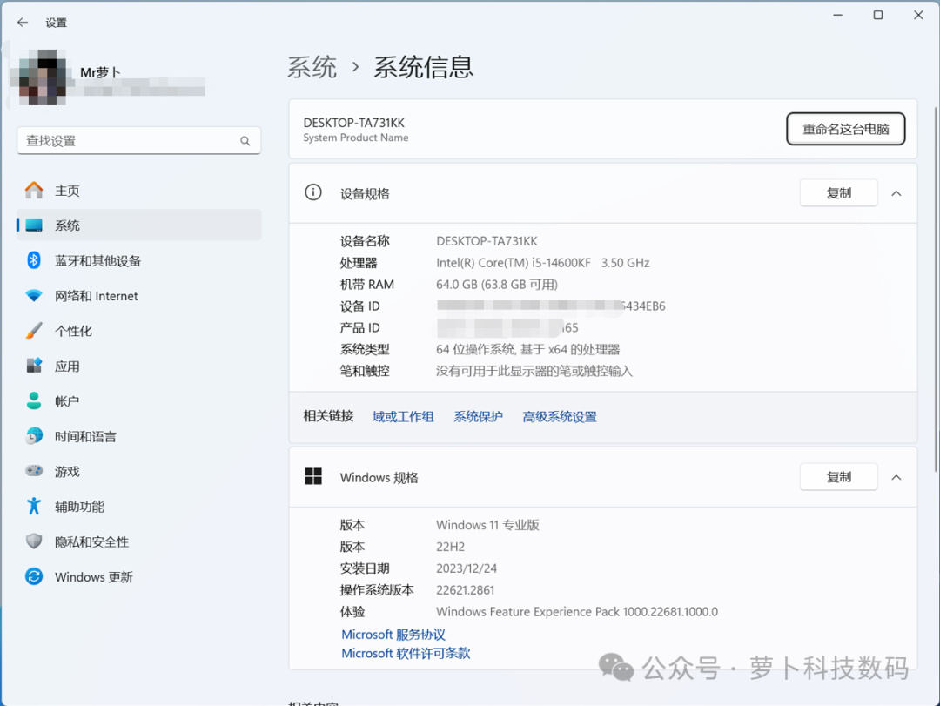Click the person icon next to 帐户
The height and width of the screenshot is (706, 940).
34,400
